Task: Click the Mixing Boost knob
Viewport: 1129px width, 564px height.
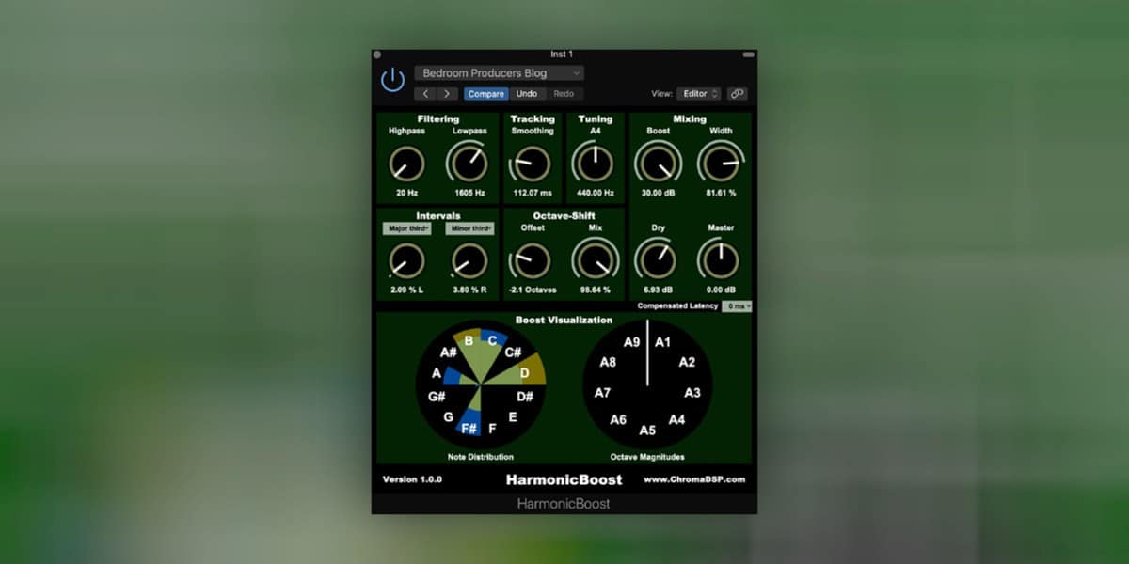Action: [659, 164]
